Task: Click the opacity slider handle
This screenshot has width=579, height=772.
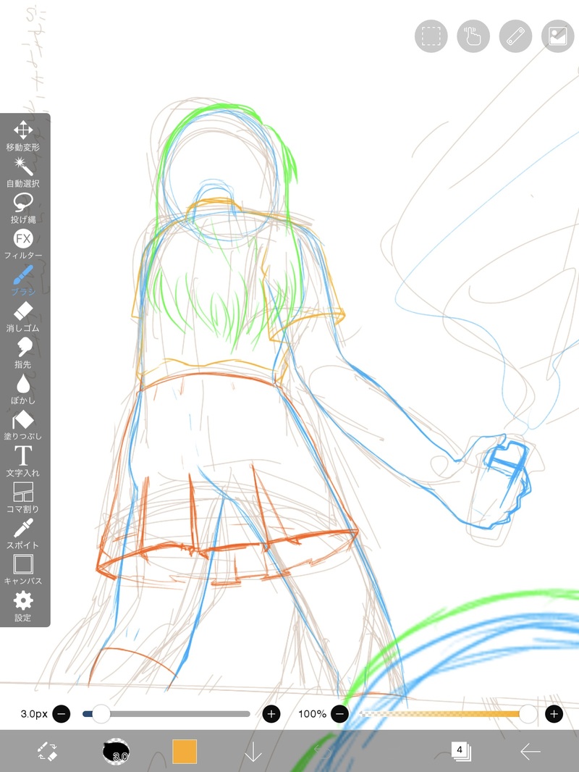Action: pos(528,713)
